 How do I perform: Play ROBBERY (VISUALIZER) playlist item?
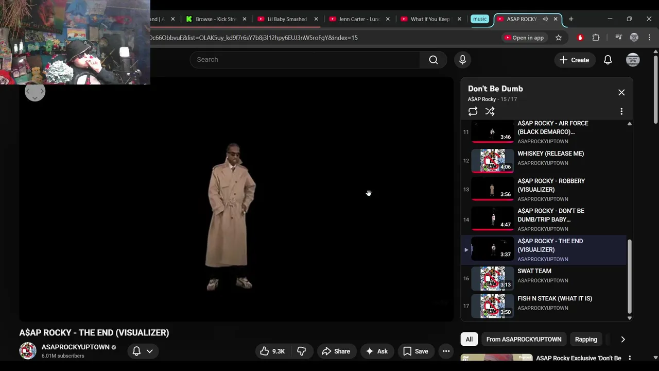point(544,190)
